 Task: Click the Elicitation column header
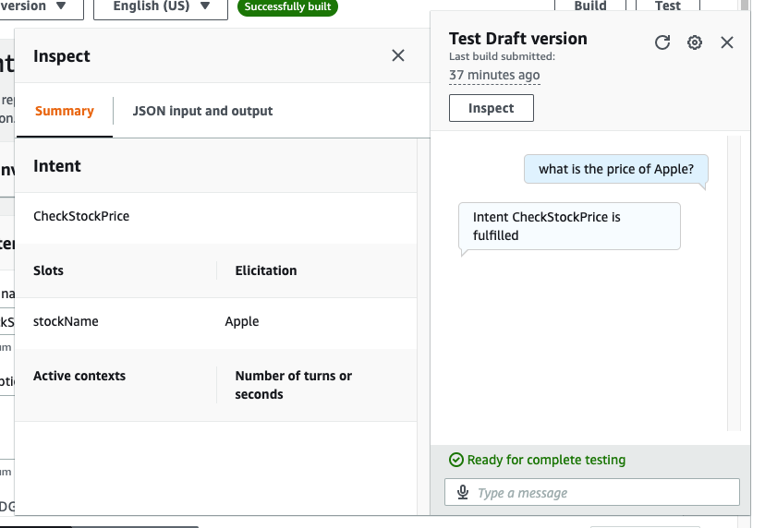[x=266, y=270]
